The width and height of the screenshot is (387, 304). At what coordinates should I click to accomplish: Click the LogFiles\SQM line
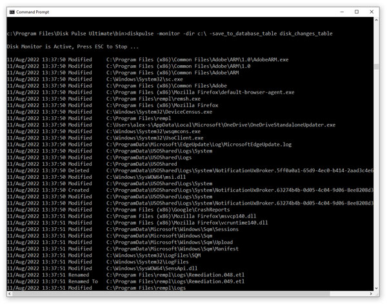104,256
